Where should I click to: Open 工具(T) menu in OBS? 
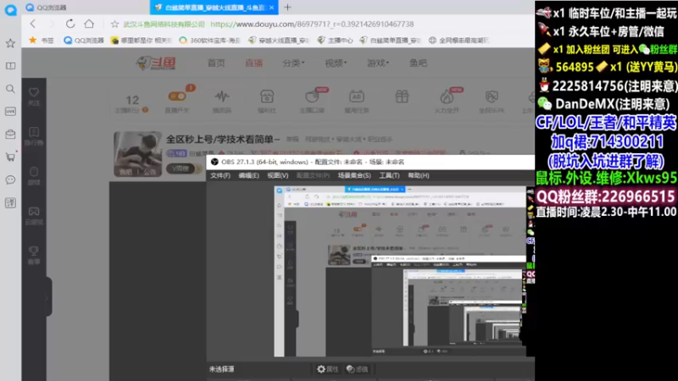pyautogui.click(x=389, y=175)
